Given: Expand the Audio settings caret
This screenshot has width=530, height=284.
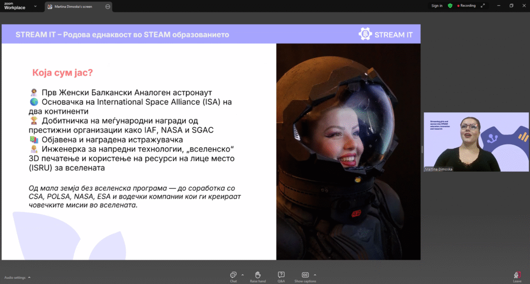Looking at the screenshot, I should tap(30, 278).
